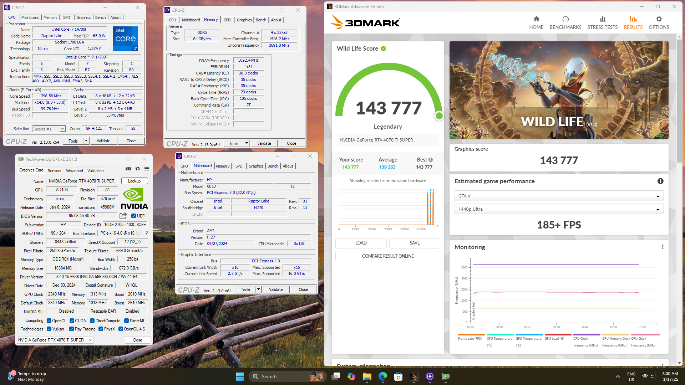Open GPU selection dropdown in GPU-Z
The image size is (685, 385).
click(x=55, y=340)
